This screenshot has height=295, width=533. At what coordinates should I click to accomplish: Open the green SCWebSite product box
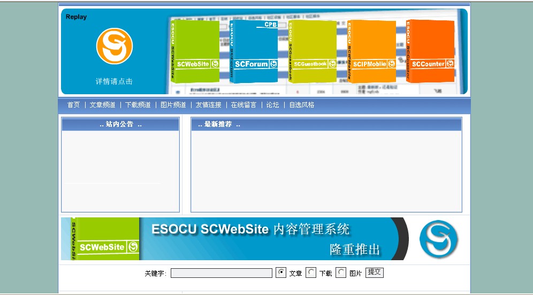pos(195,52)
